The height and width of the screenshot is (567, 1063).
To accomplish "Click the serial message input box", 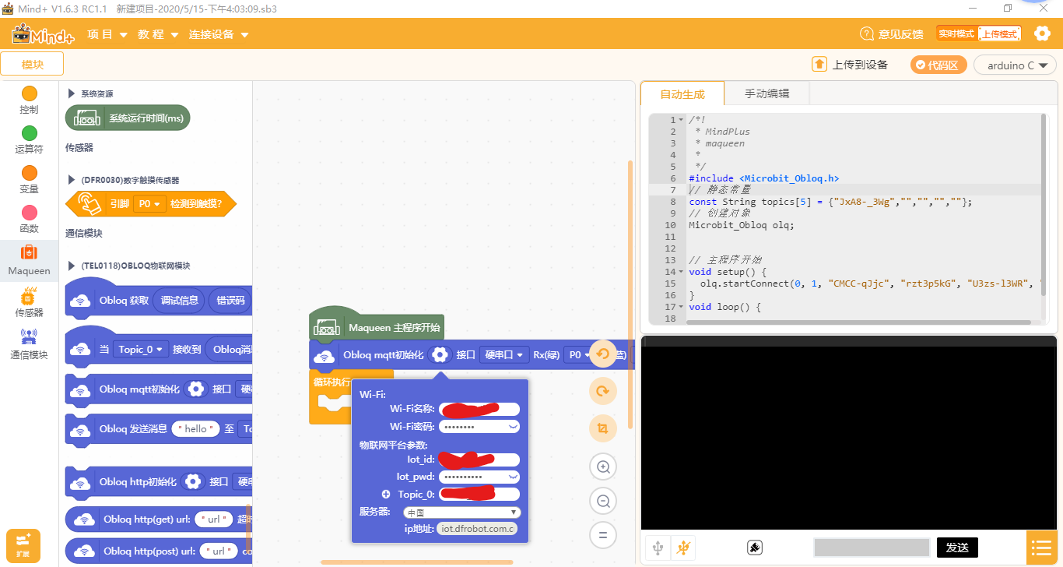I will [872, 548].
